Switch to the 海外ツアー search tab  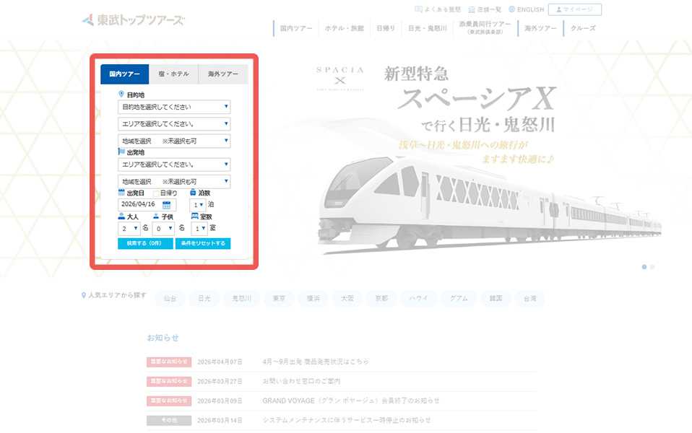click(223, 74)
